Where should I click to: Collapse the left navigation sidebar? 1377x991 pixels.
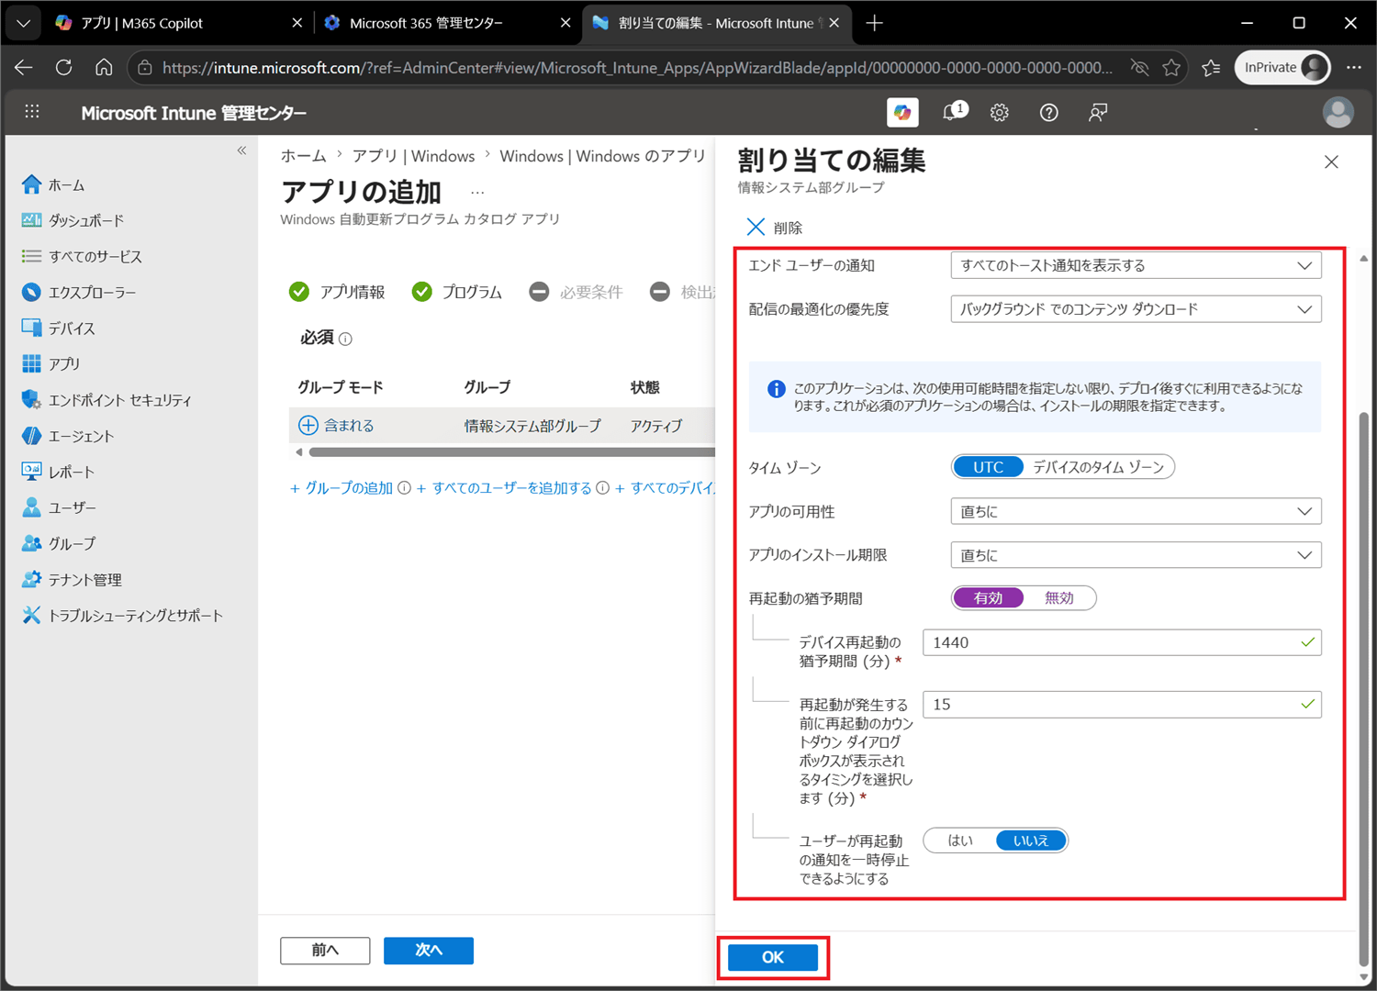tap(242, 150)
